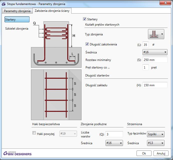The image size is (173, 160).
Task: Click the starter shape icon in Typ zbrojenia
Action: click(154, 34)
